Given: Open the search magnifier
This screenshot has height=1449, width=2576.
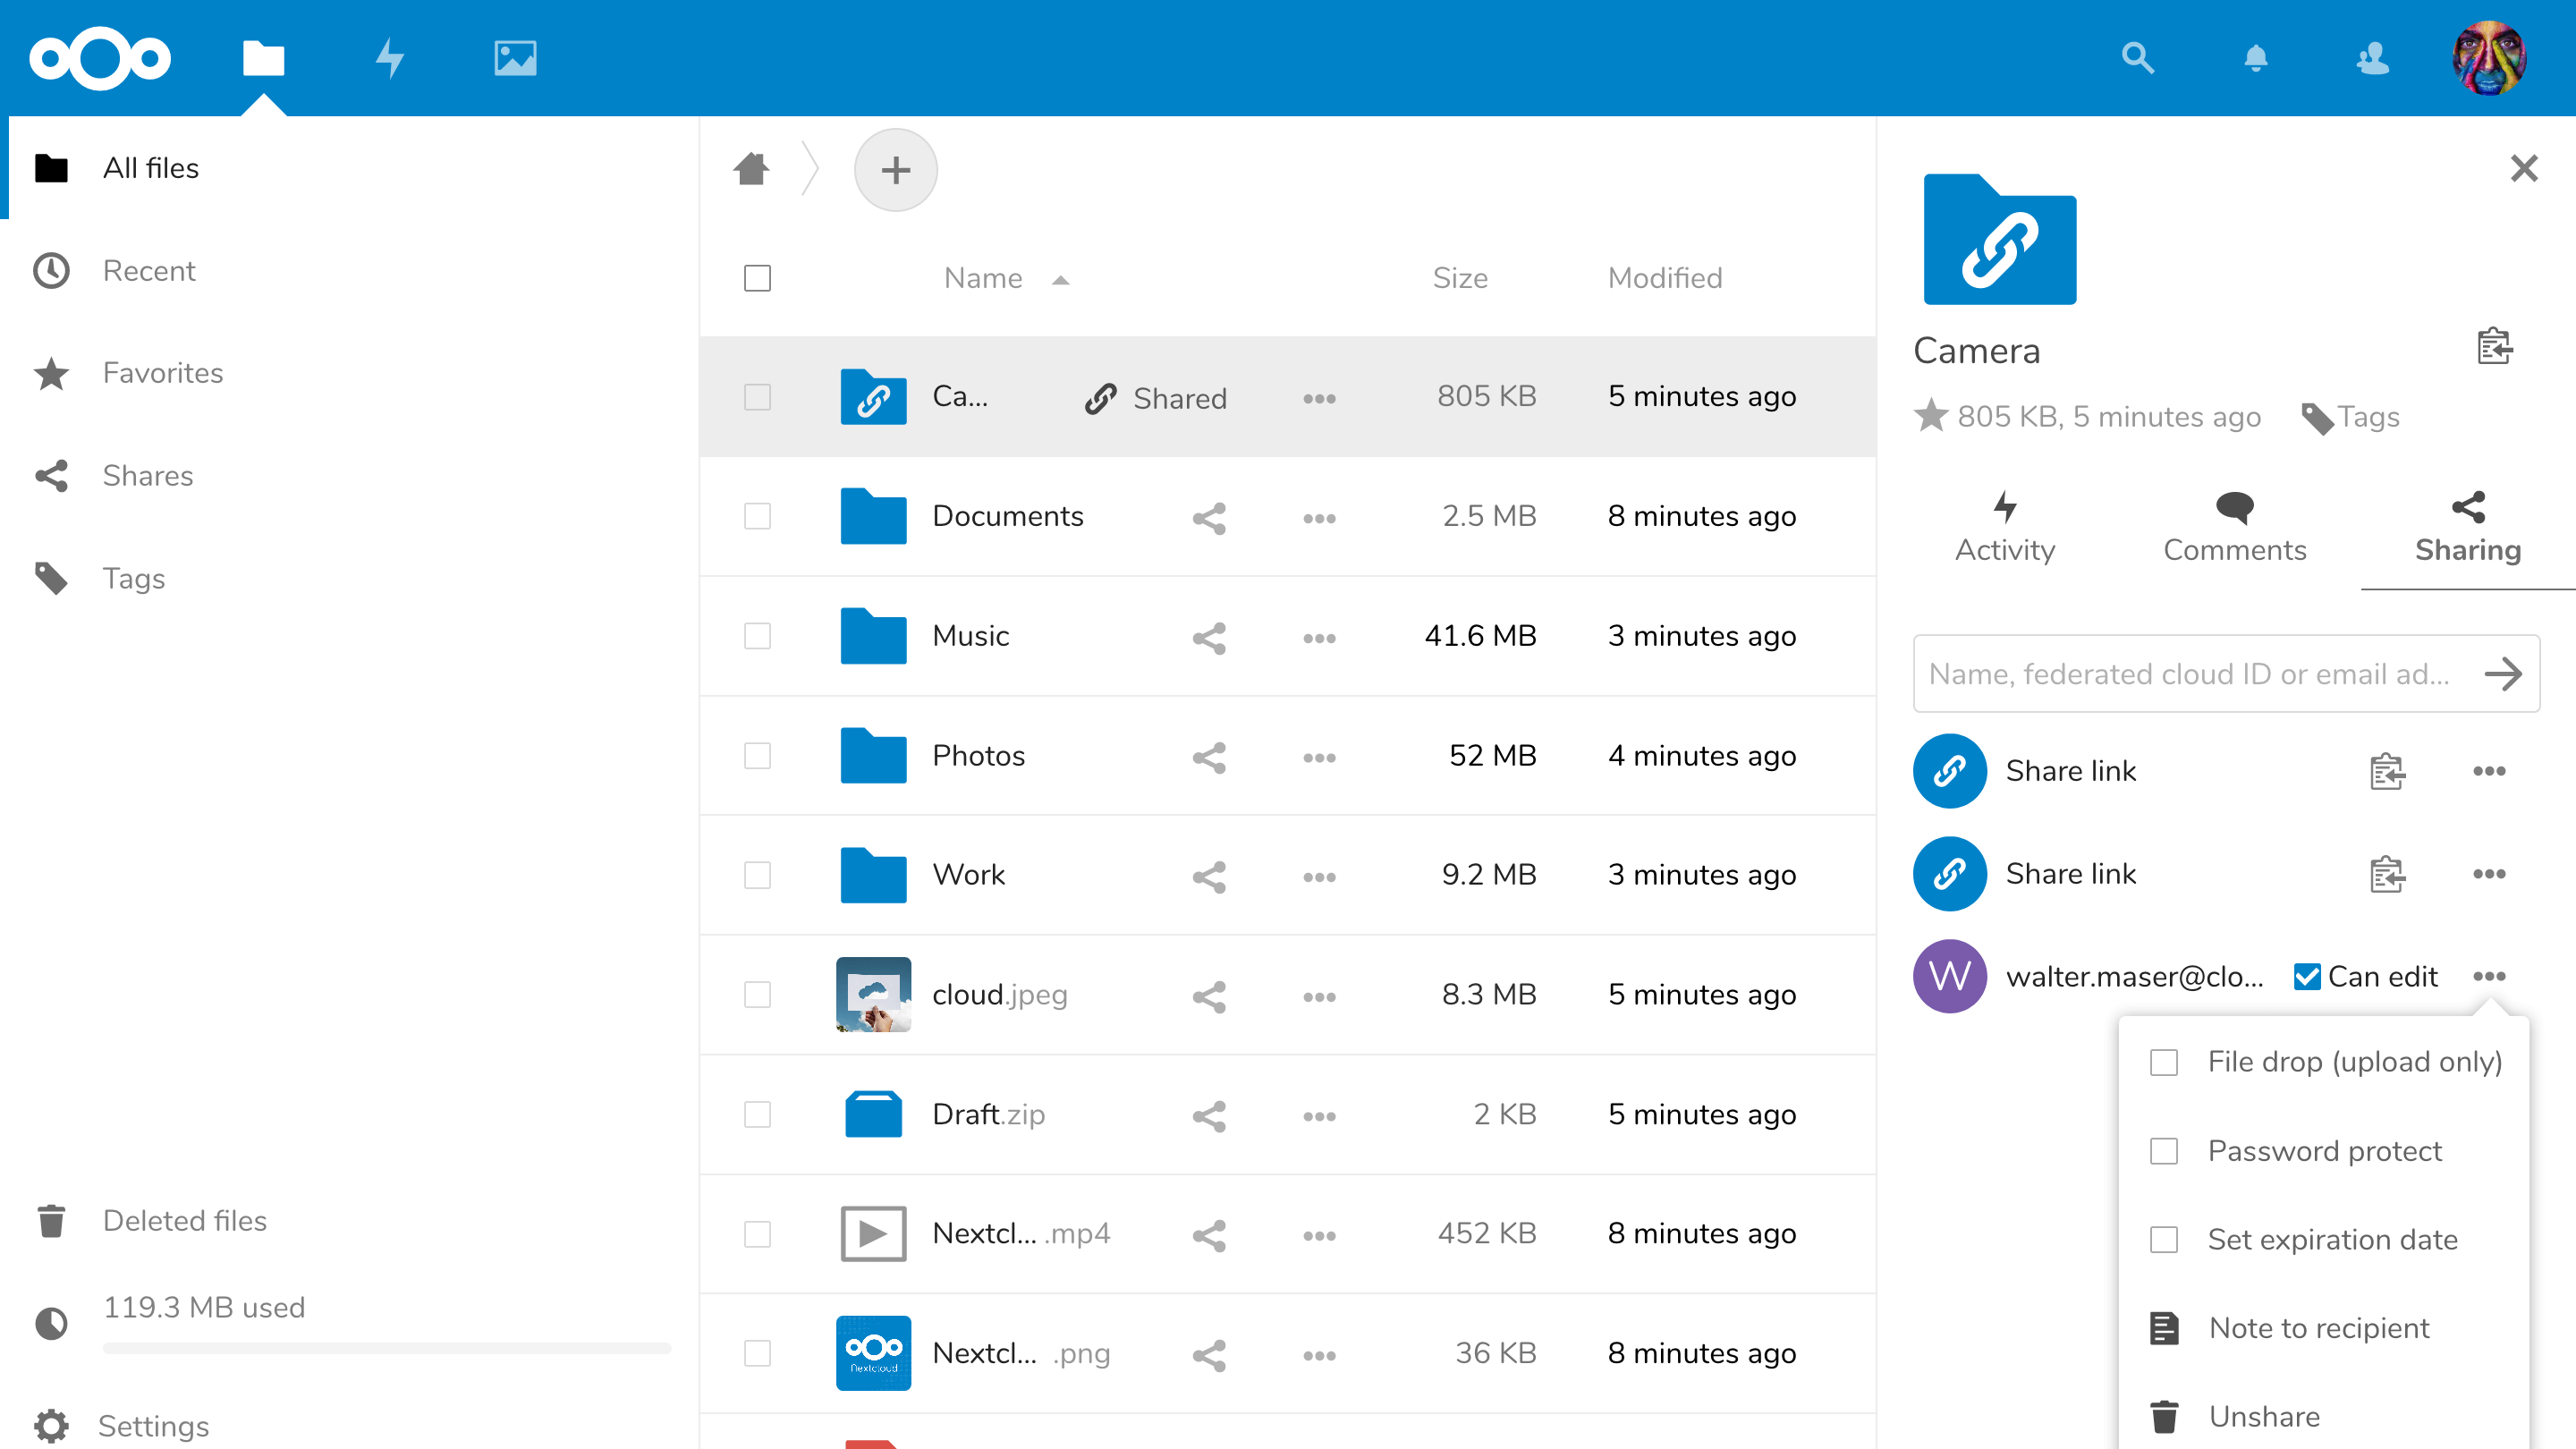Looking at the screenshot, I should pos(2138,58).
